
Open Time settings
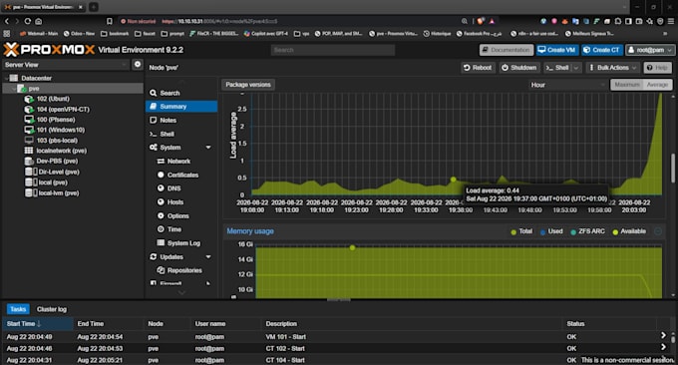[174, 229]
